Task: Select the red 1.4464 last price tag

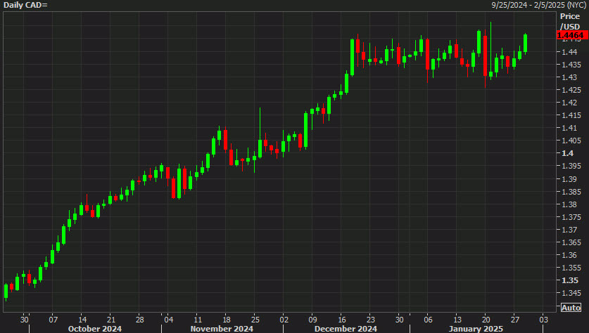Action: click(571, 35)
